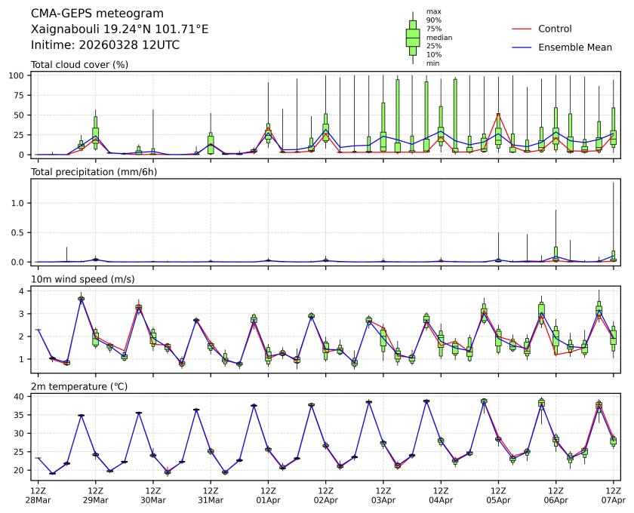Screen dimensions: 634x513
Task: Click the Initime 20260328 12UTC text
Action: pos(105,45)
